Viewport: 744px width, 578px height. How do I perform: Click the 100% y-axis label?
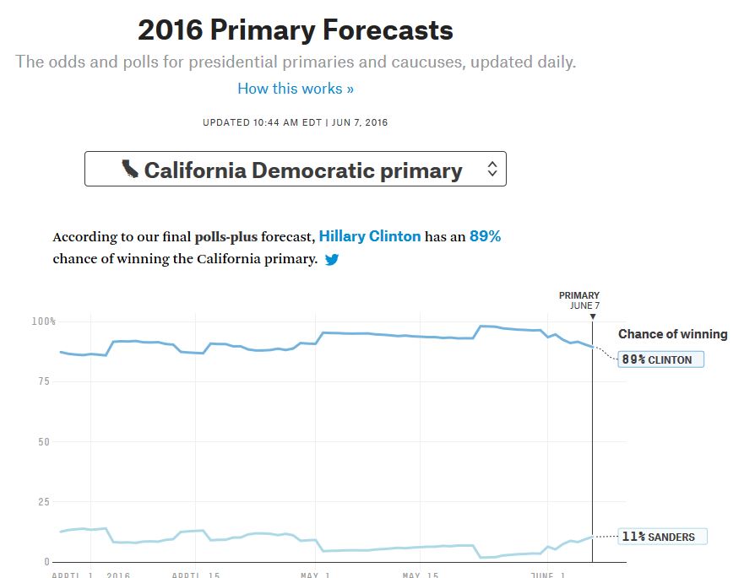[x=44, y=321]
